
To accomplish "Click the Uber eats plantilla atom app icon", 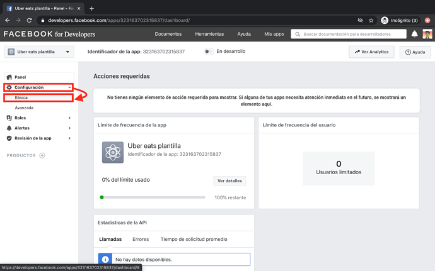I will [113, 152].
